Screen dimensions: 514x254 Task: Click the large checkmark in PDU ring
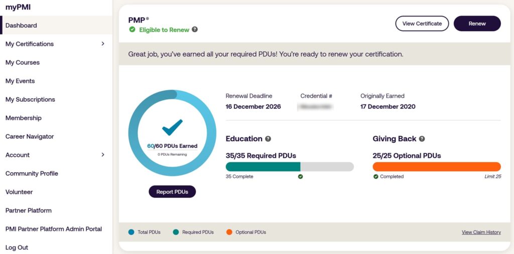[172, 127]
